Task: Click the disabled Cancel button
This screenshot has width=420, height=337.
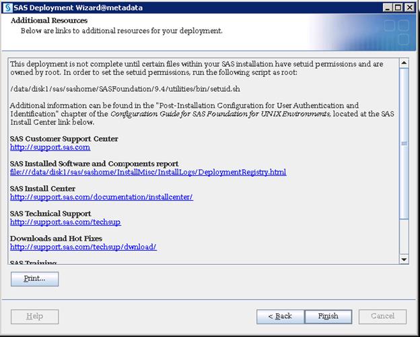Action: 382,317
